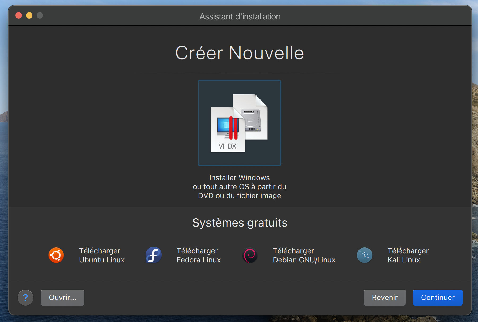
Task: Click the "Télécharger Ubuntu Linux" label
Action: pos(102,255)
